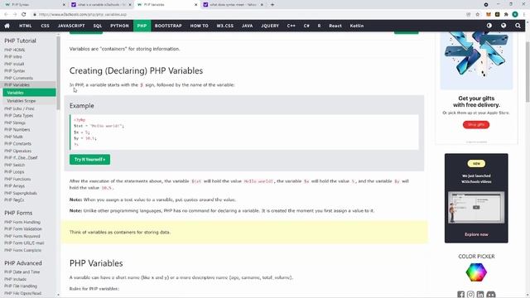The height and width of the screenshot is (298, 530).
Task: Open a new browser tab
Action: [272, 5]
